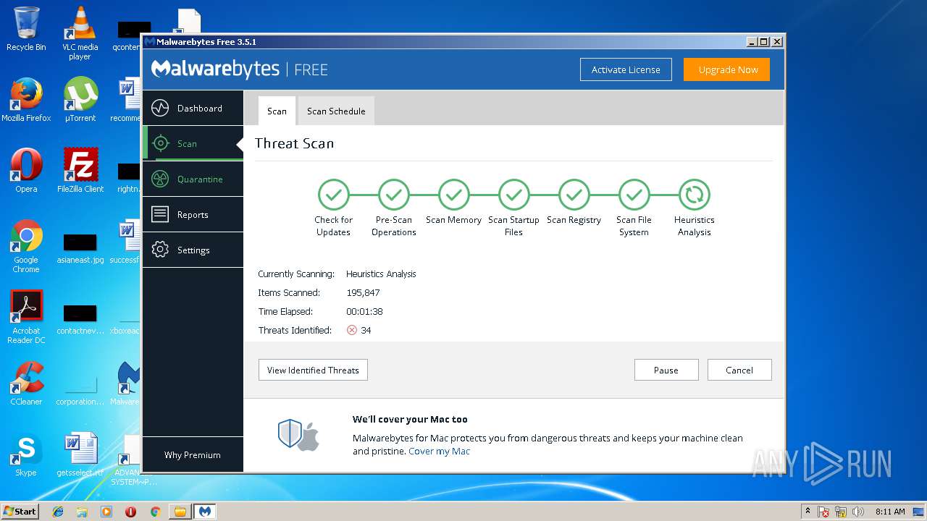Click the Activate License button
The image size is (927, 521).
pyautogui.click(x=626, y=69)
